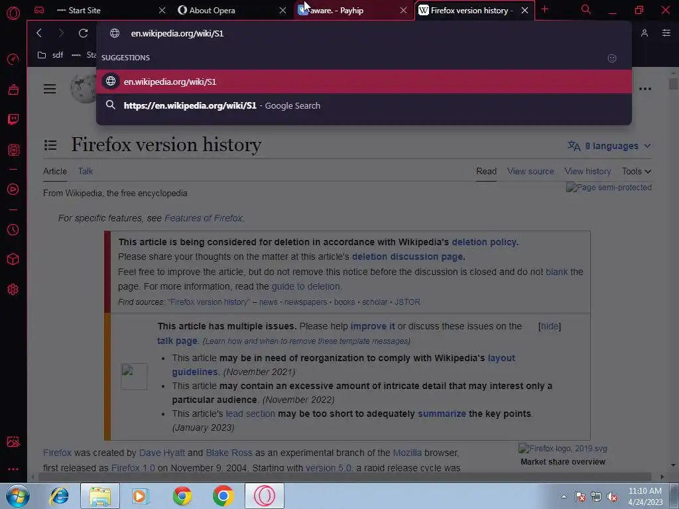
Task: Search tabs with magnifier icon
Action: (x=586, y=9)
